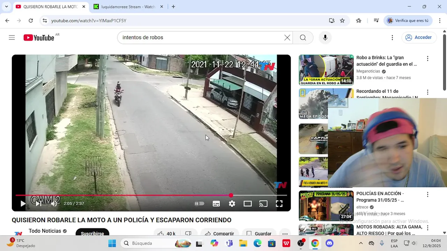Screen dimensions: 447x251
Task: Open Robo a Brinks video thumbnail
Action: pyautogui.click(x=326, y=70)
